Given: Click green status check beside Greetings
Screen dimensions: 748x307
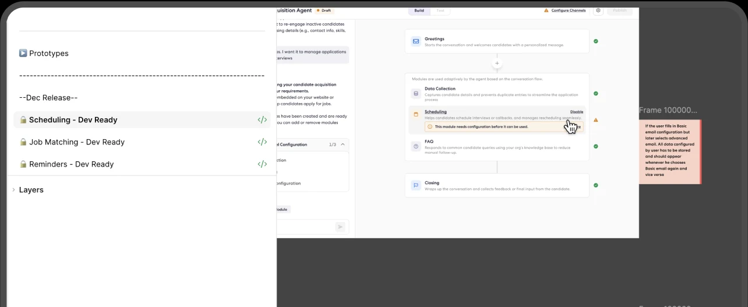Looking at the screenshot, I should pos(595,41).
